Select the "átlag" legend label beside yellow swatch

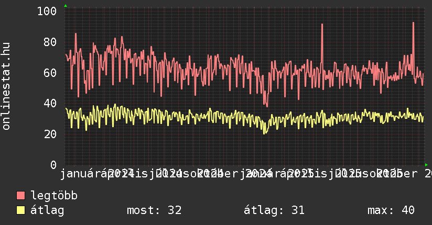[x=47, y=210]
